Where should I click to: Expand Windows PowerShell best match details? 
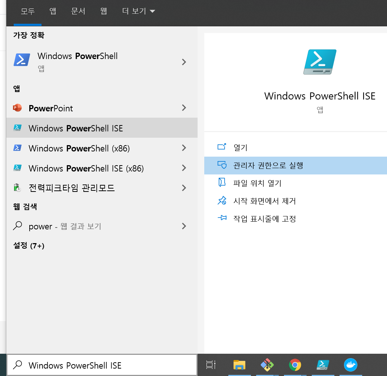tap(184, 62)
